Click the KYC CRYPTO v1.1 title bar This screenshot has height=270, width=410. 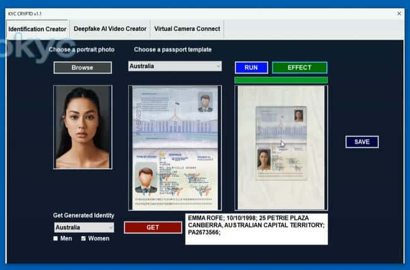tap(189, 13)
